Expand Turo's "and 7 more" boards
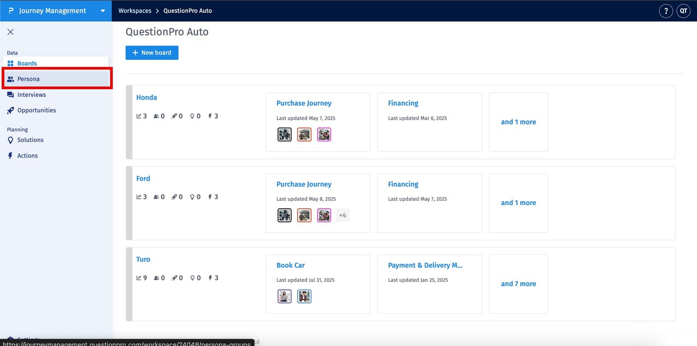697x346 pixels. tap(518, 284)
